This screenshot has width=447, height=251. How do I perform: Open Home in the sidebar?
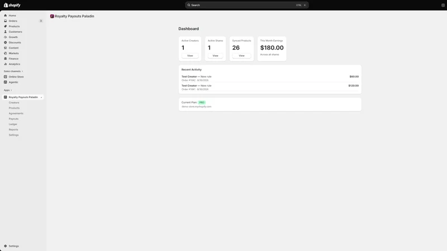pos(12,16)
